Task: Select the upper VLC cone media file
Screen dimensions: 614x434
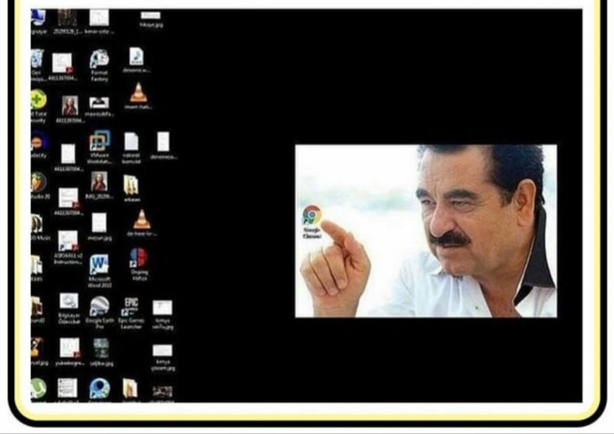Action: tap(138, 93)
